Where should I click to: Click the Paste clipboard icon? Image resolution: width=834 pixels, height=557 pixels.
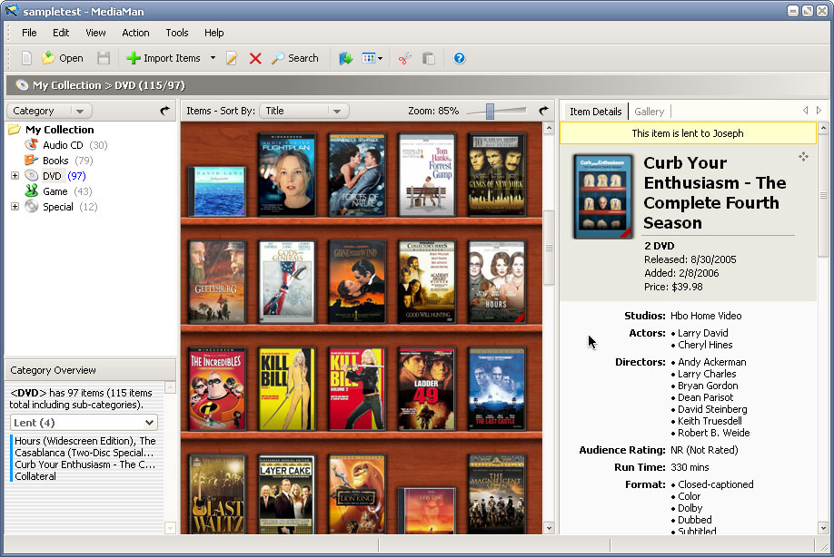[429, 58]
